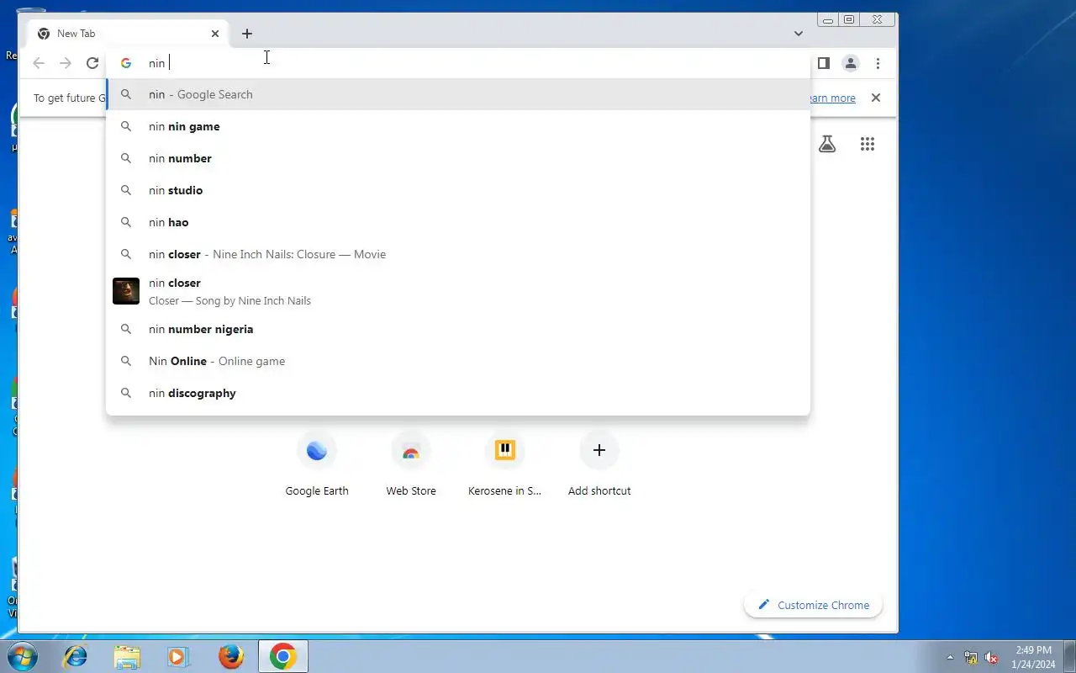
Task: Dismiss the info bar with the X
Action: pos(876,98)
